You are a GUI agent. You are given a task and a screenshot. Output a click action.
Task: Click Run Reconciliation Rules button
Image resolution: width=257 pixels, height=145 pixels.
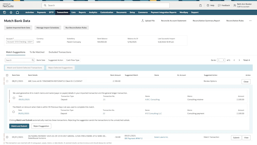pyautogui.click(x=76, y=28)
